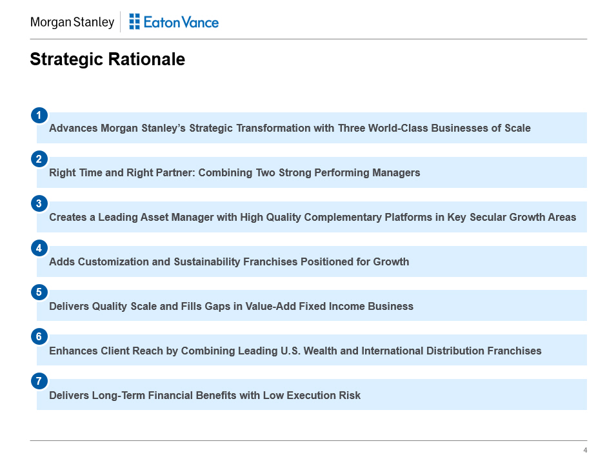Select the Strategic Rationale slide title
The height and width of the screenshot is (461, 616).
pos(107,60)
